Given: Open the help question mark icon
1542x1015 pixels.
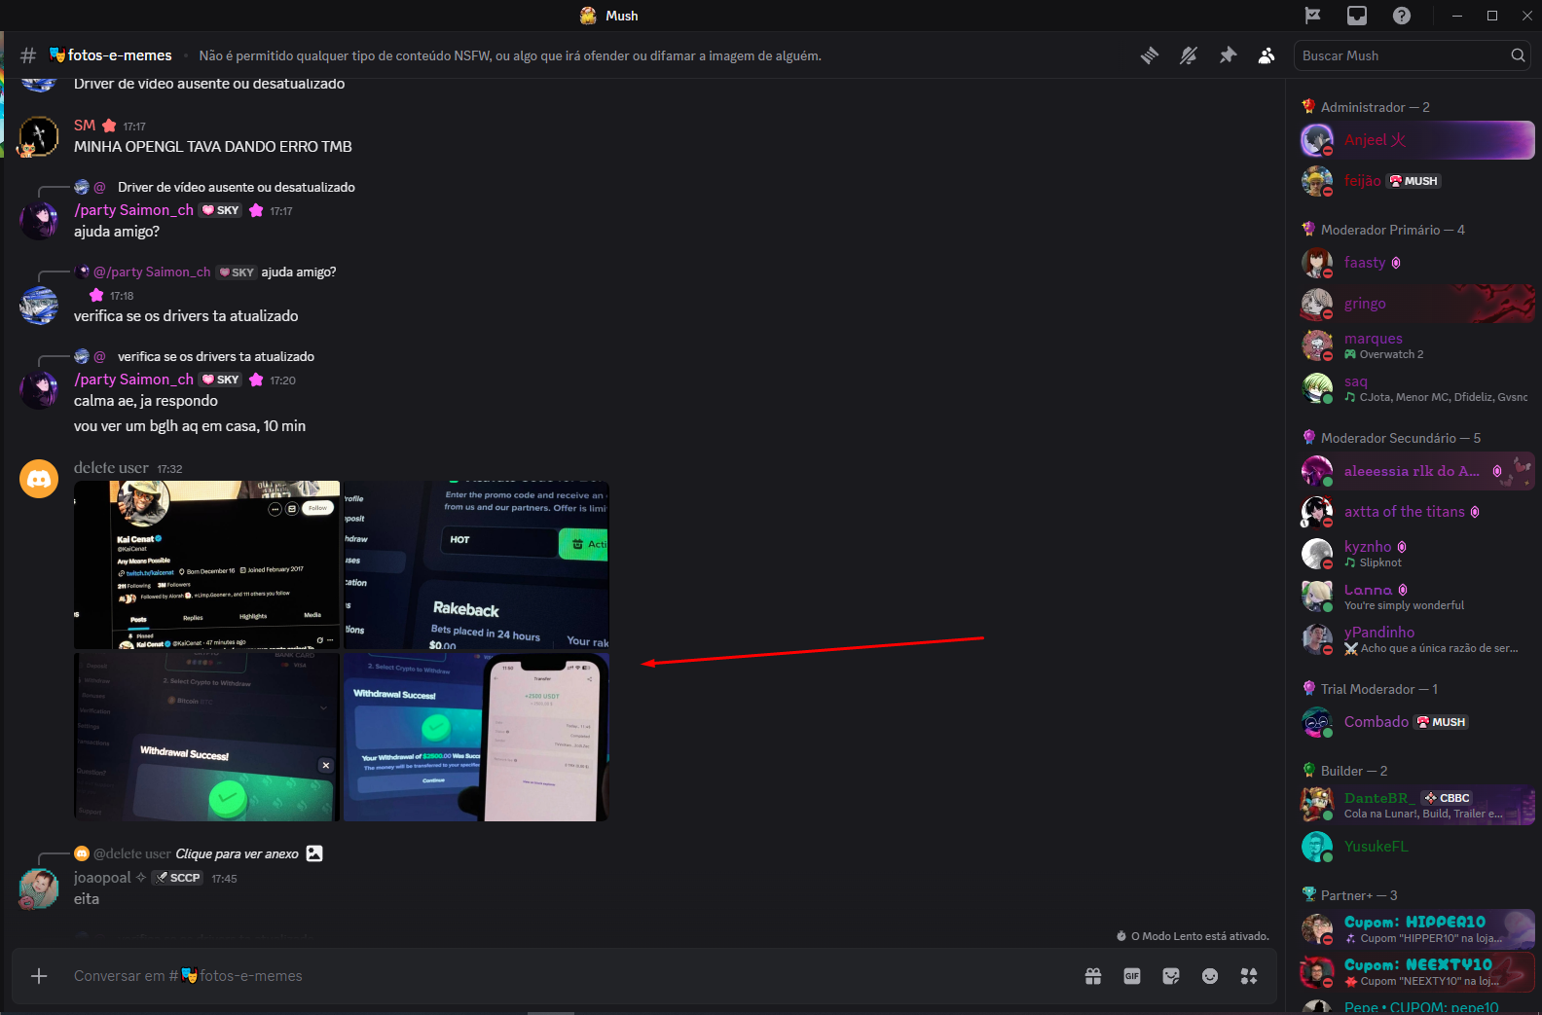Looking at the screenshot, I should point(1402,16).
